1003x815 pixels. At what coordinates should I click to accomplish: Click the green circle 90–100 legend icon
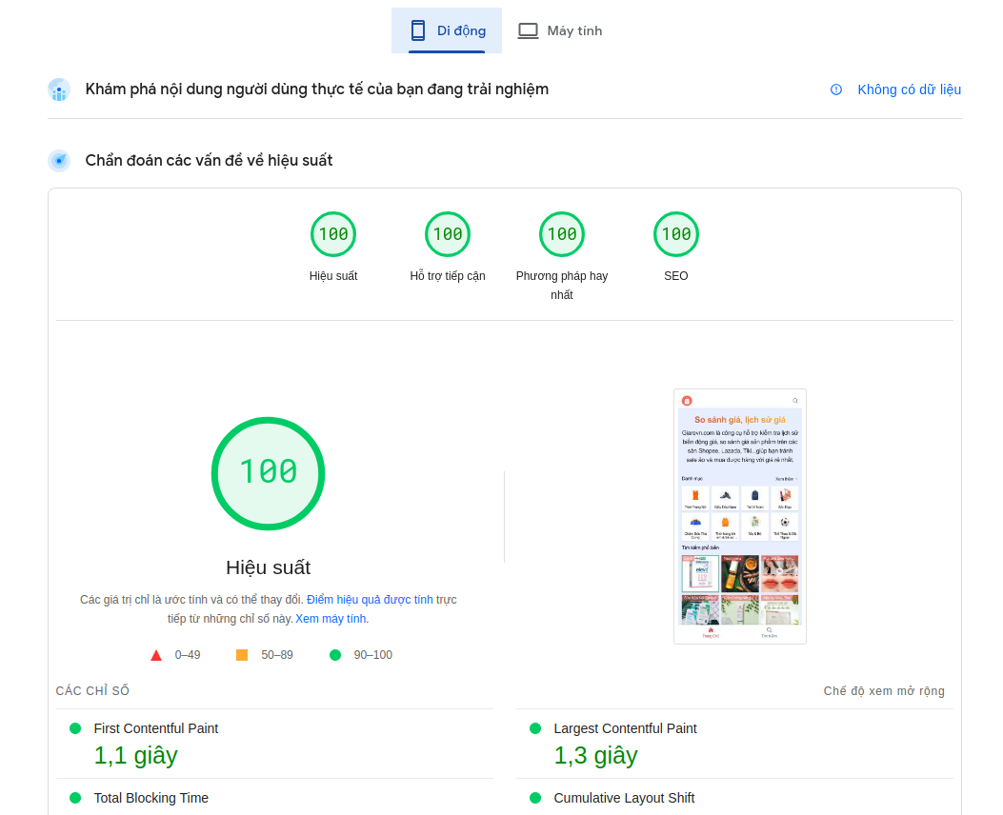[335, 655]
